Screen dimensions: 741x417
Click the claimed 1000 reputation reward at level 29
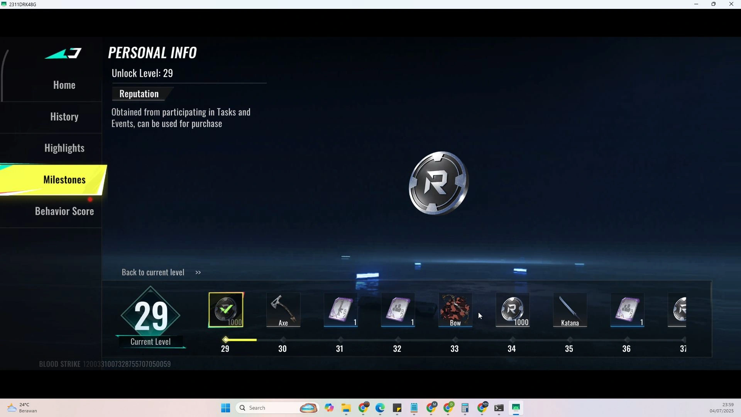pyautogui.click(x=226, y=310)
